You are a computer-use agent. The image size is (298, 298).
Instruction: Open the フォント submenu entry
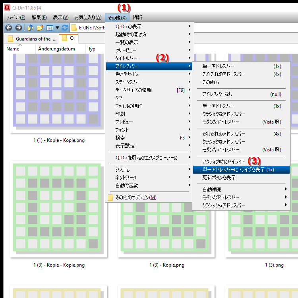pyautogui.click(x=149, y=130)
